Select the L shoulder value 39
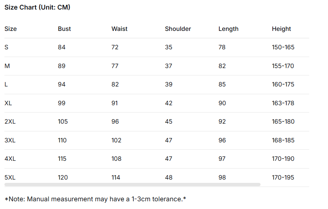 (x=169, y=84)
